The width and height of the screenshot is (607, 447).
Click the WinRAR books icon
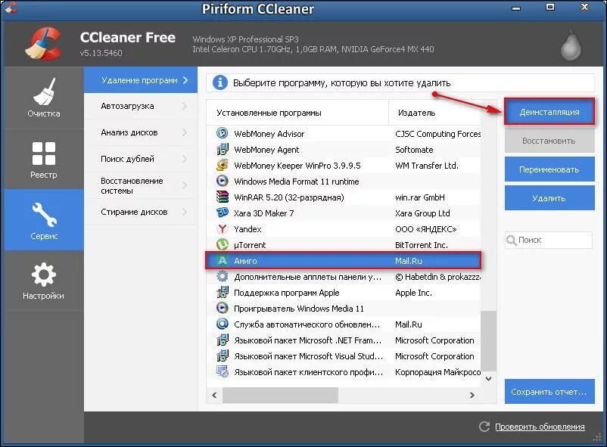click(x=223, y=197)
